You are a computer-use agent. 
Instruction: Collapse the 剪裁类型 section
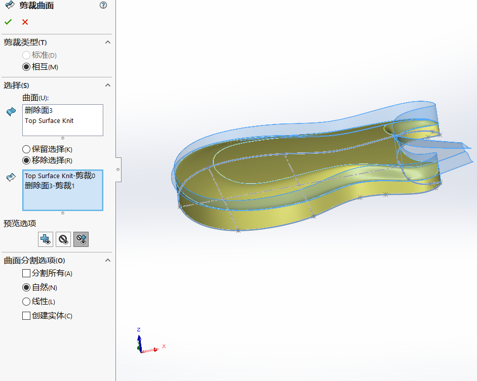click(107, 43)
